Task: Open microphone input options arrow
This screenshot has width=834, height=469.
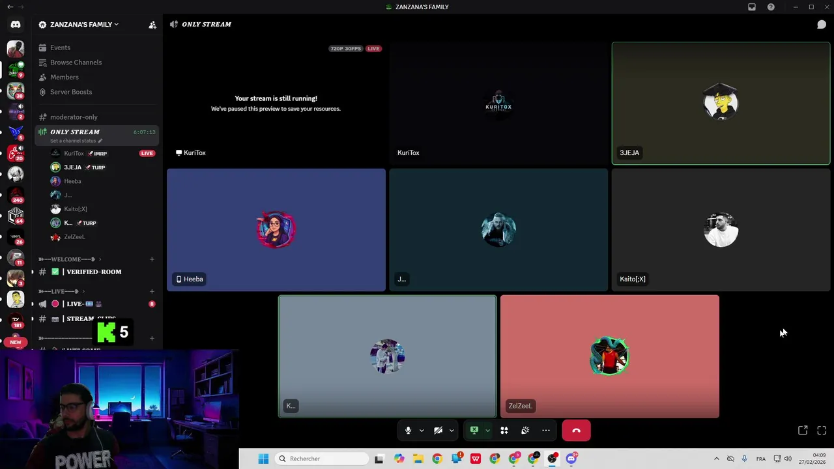Action: point(422,431)
